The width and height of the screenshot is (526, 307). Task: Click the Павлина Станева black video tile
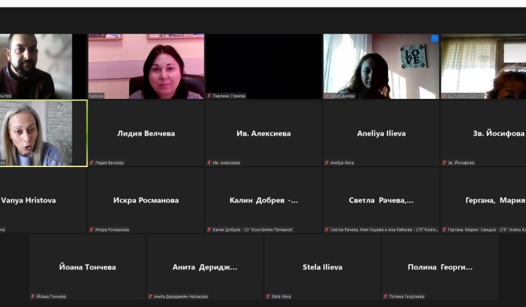(263, 65)
